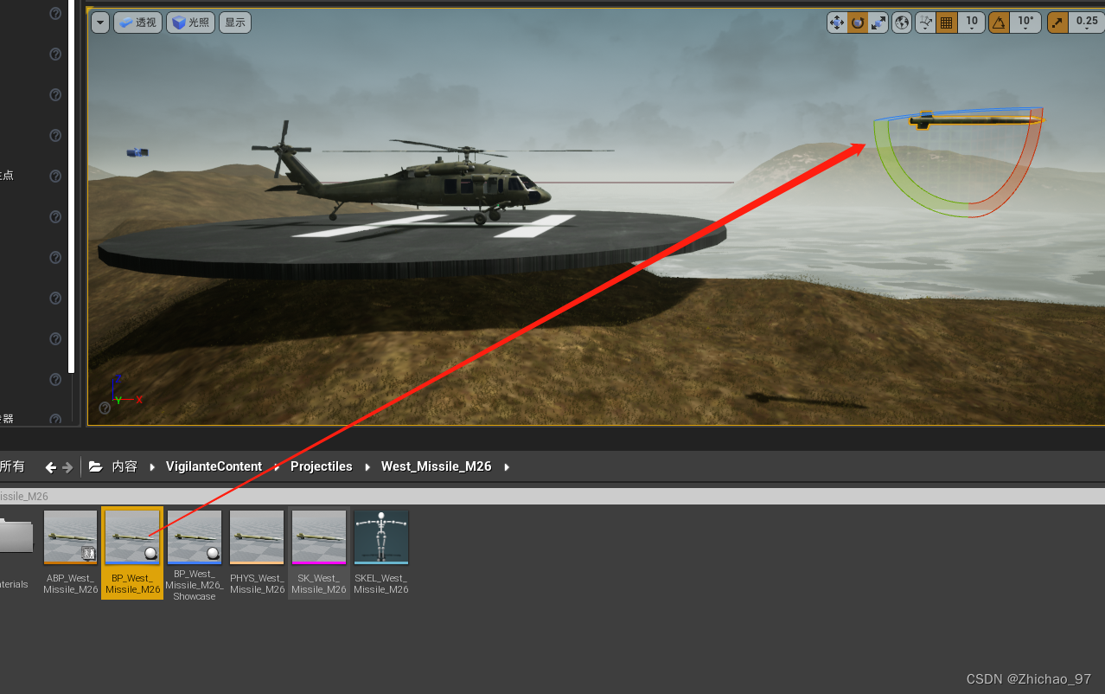1105x694 pixels.
Task: Toggle scale snapping icon
Action: 1057,22
